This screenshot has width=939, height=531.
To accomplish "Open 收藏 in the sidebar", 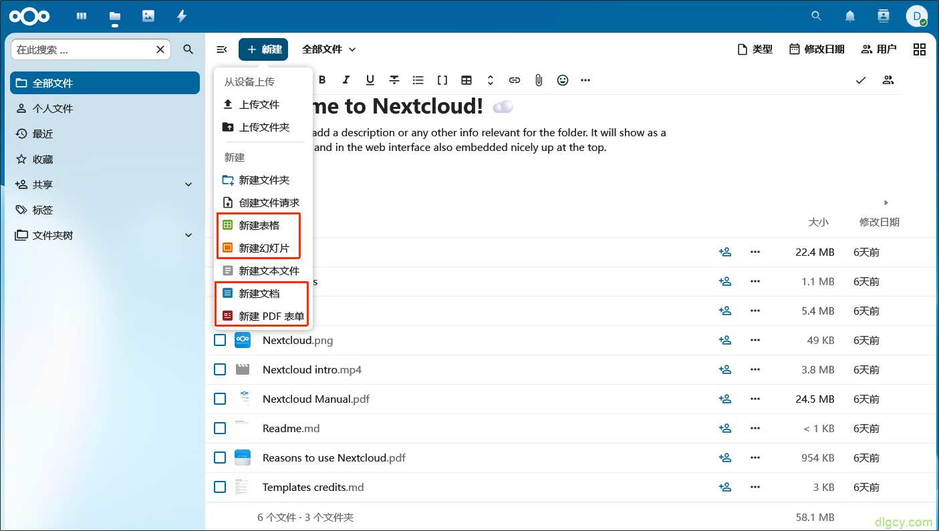I will (105, 159).
